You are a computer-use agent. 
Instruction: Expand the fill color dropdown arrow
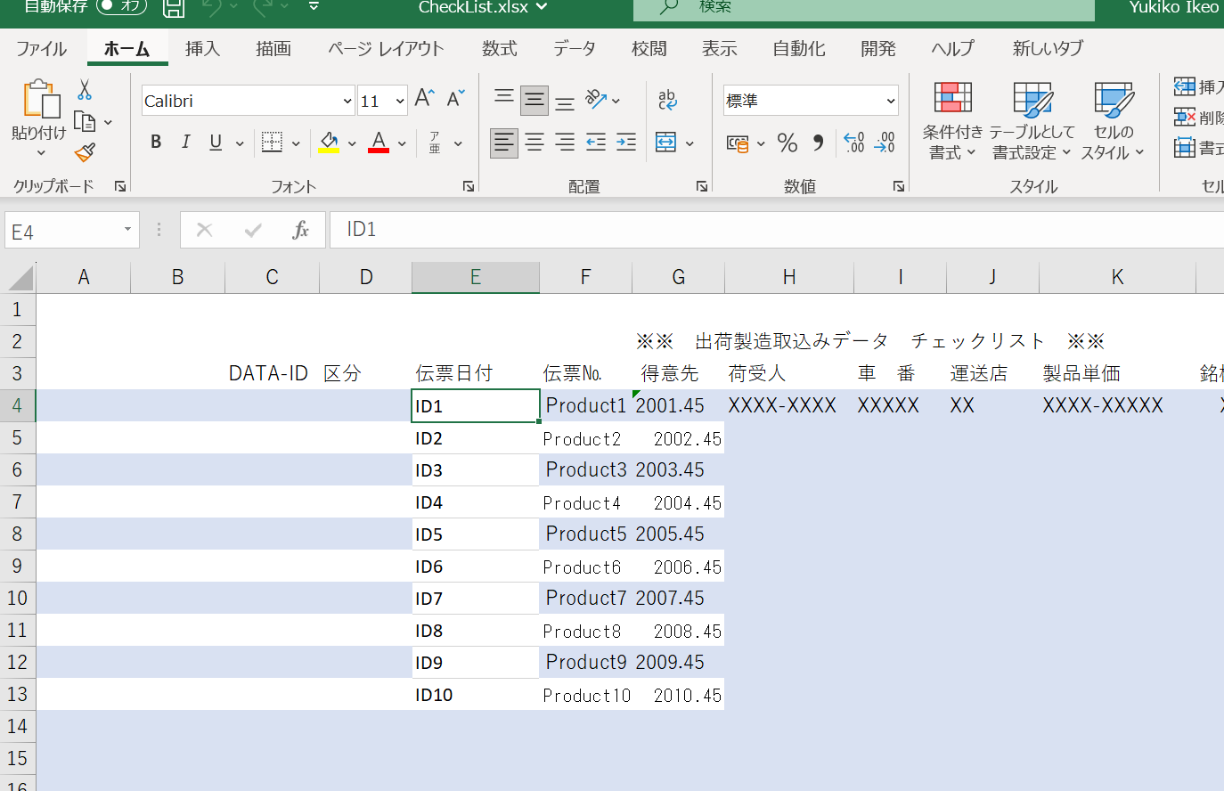(x=352, y=143)
